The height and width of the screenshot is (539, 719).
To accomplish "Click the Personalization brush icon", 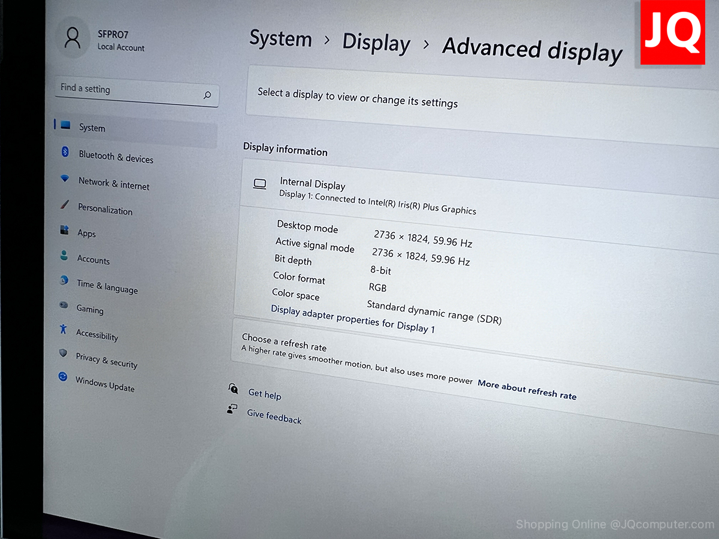I will pyautogui.click(x=65, y=205).
